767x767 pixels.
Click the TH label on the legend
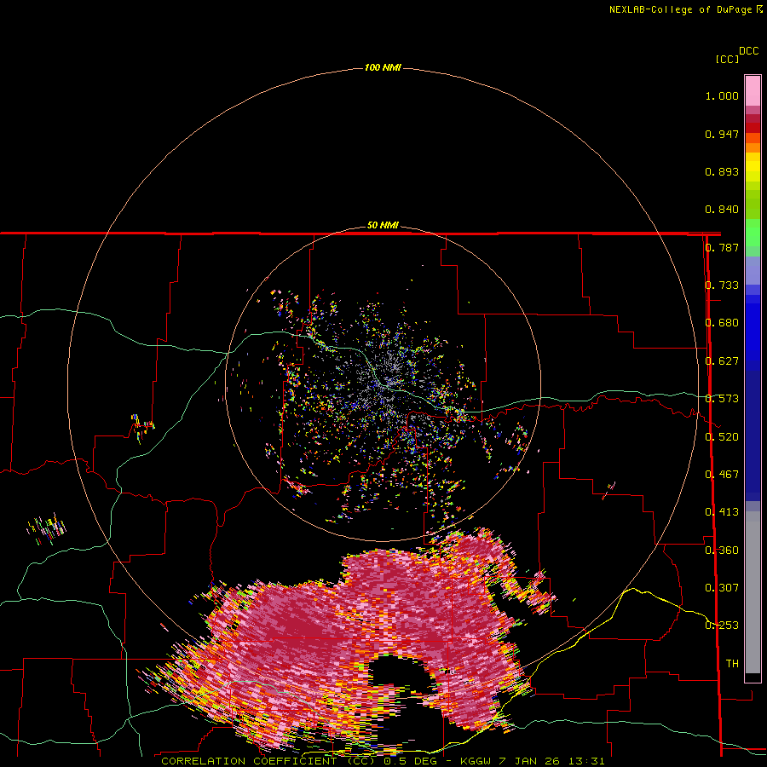pos(732,664)
